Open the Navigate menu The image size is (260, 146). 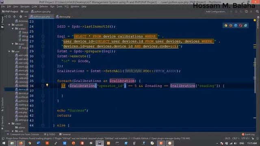pos(25,6)
